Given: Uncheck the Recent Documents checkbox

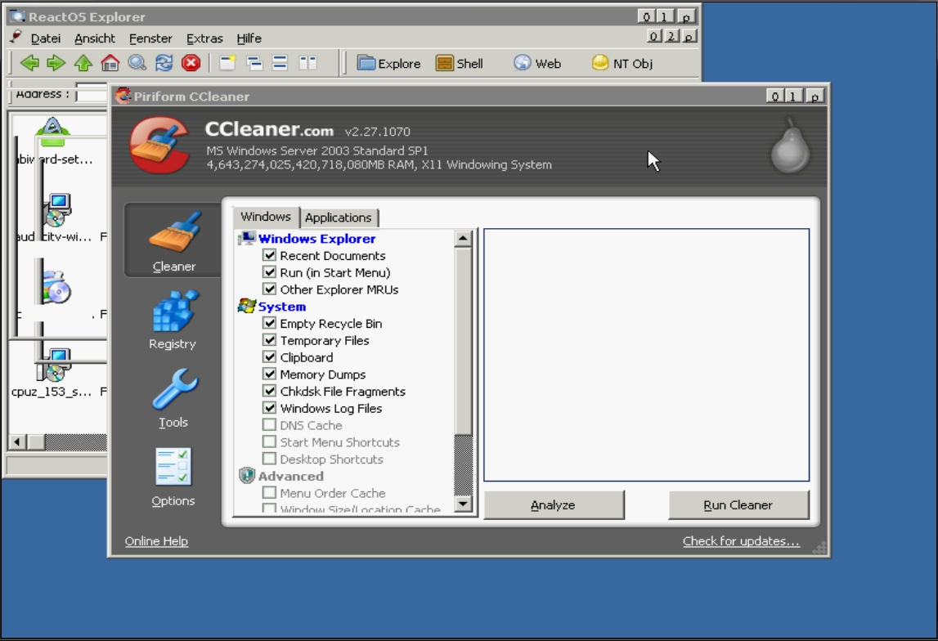Looking at the screenshot, I should click(x=269, y=256).
